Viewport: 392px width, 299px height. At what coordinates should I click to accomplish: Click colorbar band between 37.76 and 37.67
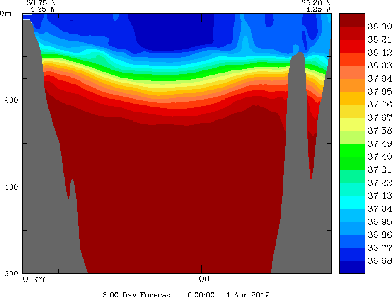coord(352,111)
